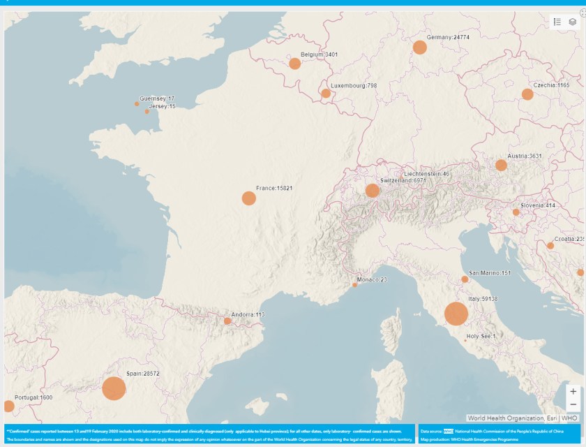This screenshot has width=586, height=447.
Task: Select the Germany case circle marker
Action: click(419, 47)
